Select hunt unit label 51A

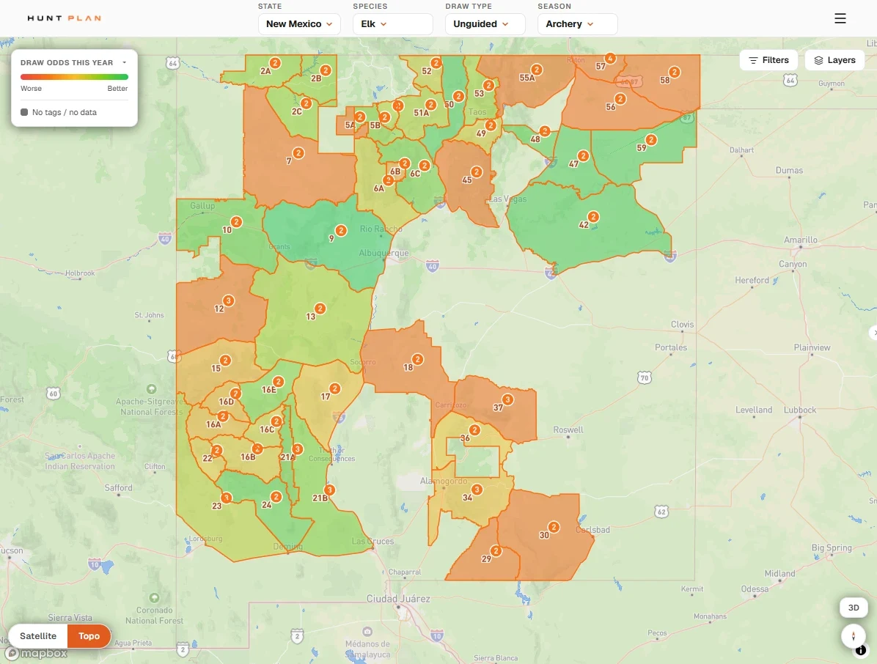(421, 113)
